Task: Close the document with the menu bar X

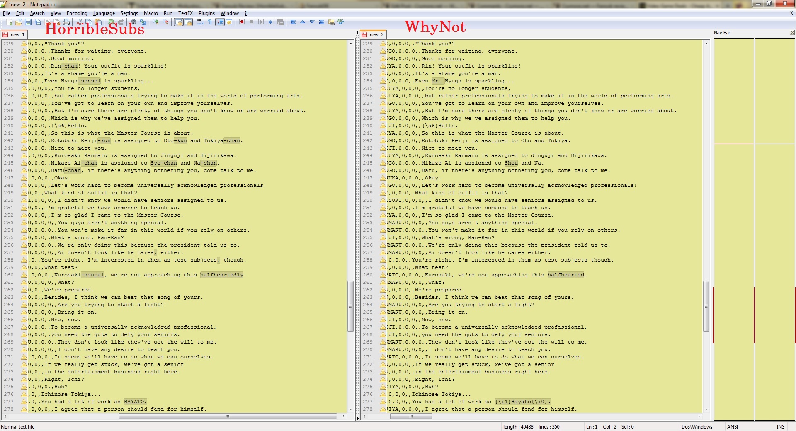Action: click(x=791, y=13)
